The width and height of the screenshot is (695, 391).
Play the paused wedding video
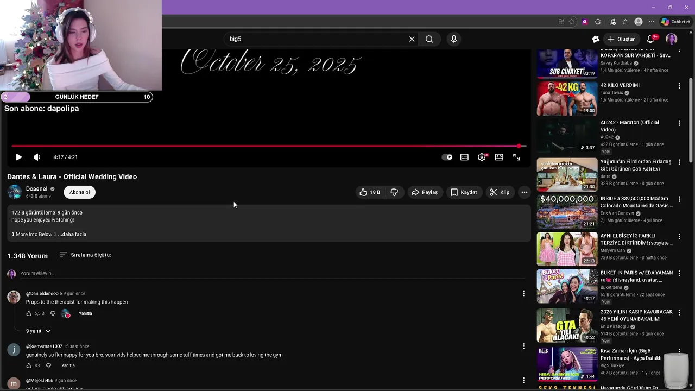[18, 157]
